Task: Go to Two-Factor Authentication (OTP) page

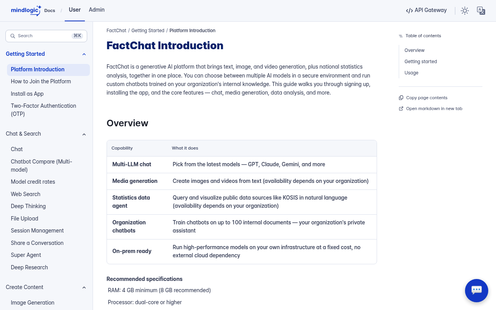Action: (x=43, y=110)
